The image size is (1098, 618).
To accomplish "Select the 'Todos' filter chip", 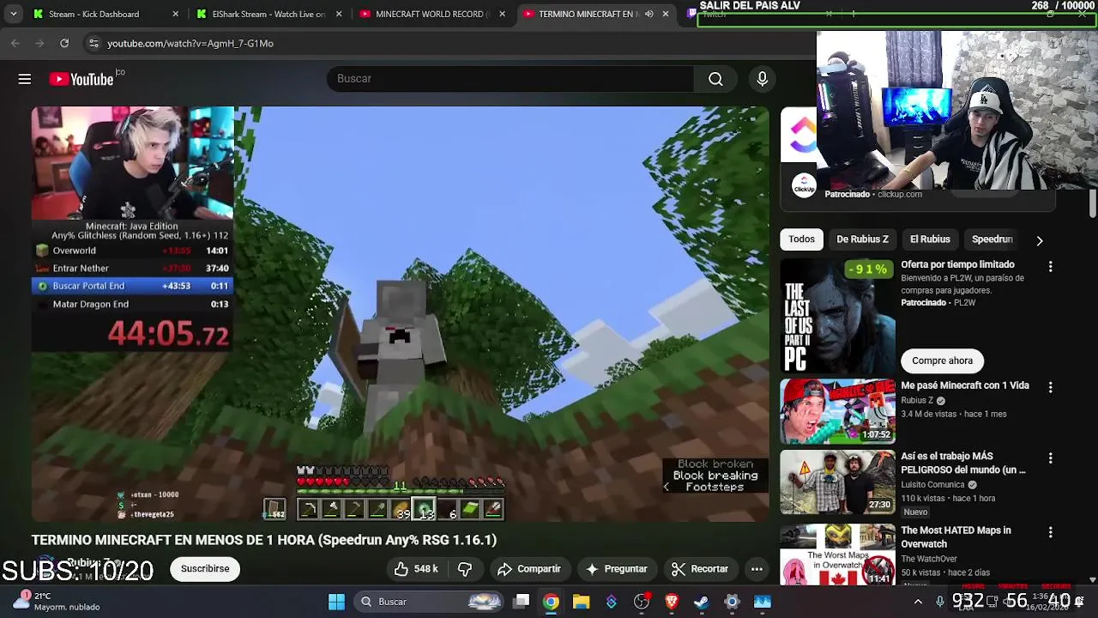I will (801, 239).
